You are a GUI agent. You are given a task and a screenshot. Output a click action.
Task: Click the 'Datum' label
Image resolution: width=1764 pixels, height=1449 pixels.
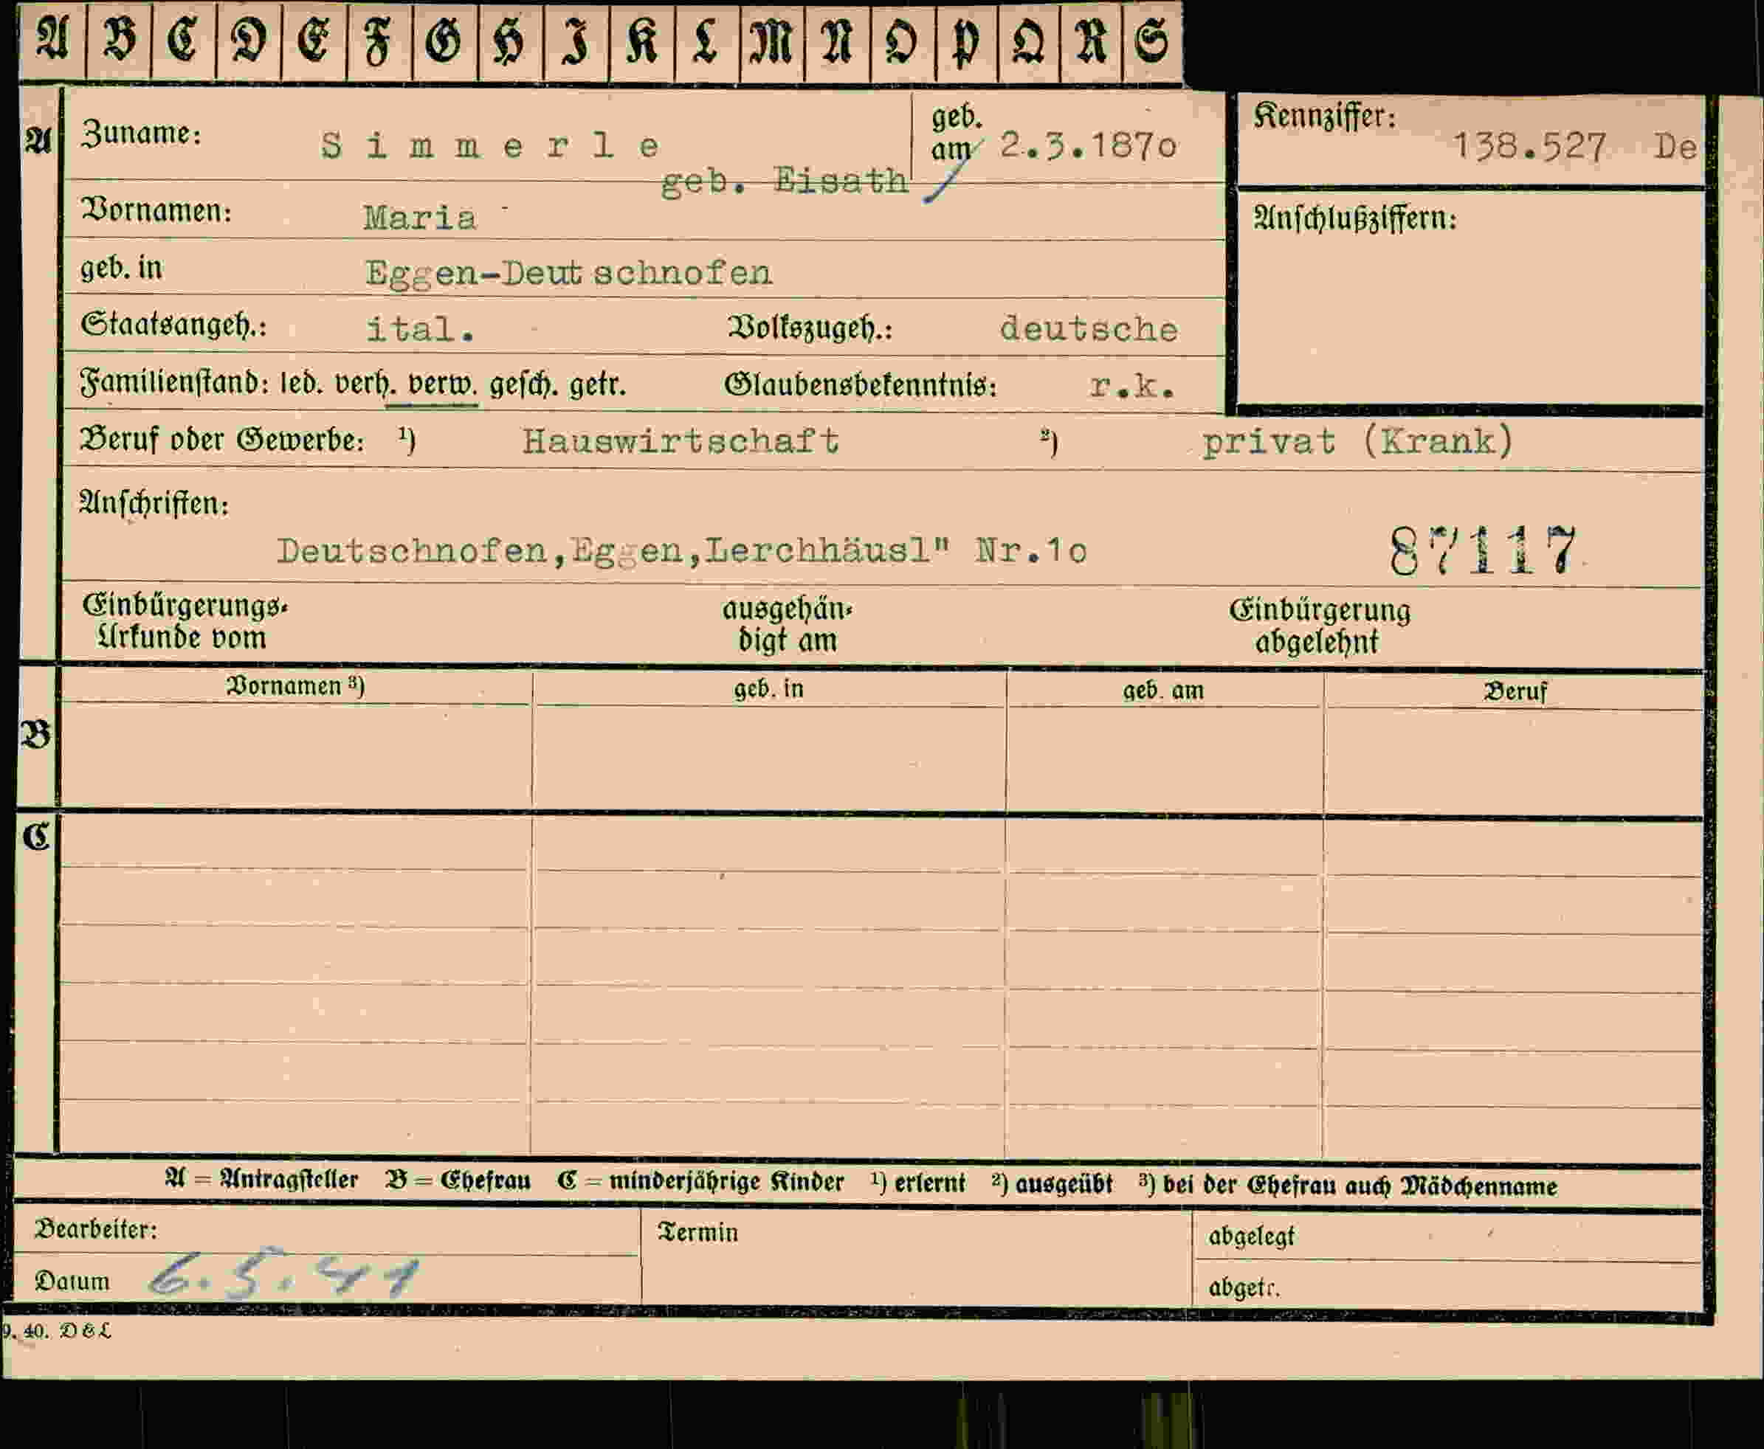pos(72,1282)
